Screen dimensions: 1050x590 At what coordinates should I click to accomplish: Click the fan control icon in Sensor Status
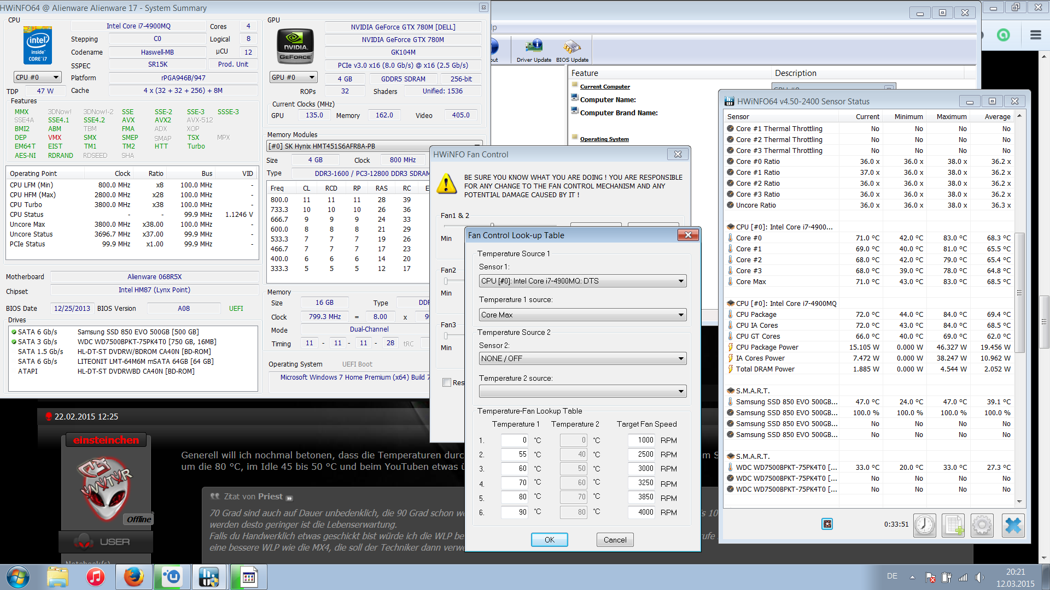click(827, 524)
